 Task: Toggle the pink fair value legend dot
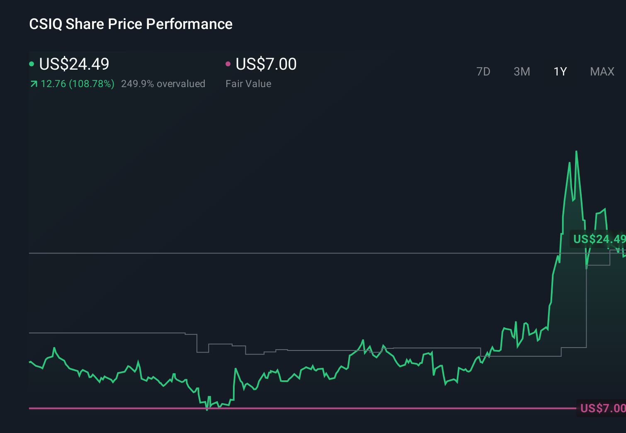228,63
